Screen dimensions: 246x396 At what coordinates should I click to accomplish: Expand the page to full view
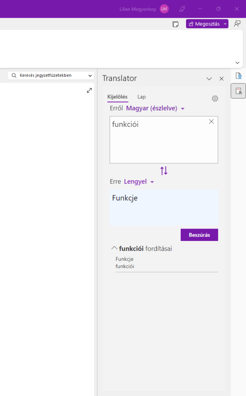(x=89, y=90)
